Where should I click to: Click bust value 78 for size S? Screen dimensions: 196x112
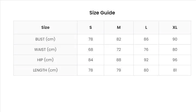tap(91, 39)
